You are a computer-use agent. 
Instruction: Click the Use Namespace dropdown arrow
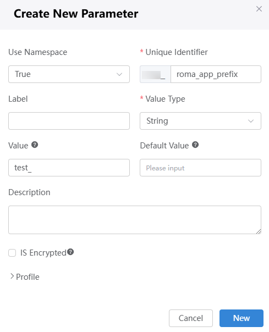(x=119, y=74)
